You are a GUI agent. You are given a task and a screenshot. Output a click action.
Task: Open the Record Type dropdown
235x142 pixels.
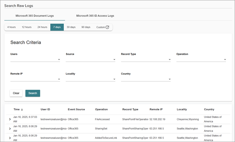pyautogui.click(x=146, y=59)
